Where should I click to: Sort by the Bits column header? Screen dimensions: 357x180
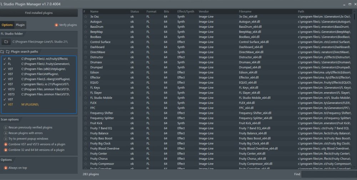166,12
